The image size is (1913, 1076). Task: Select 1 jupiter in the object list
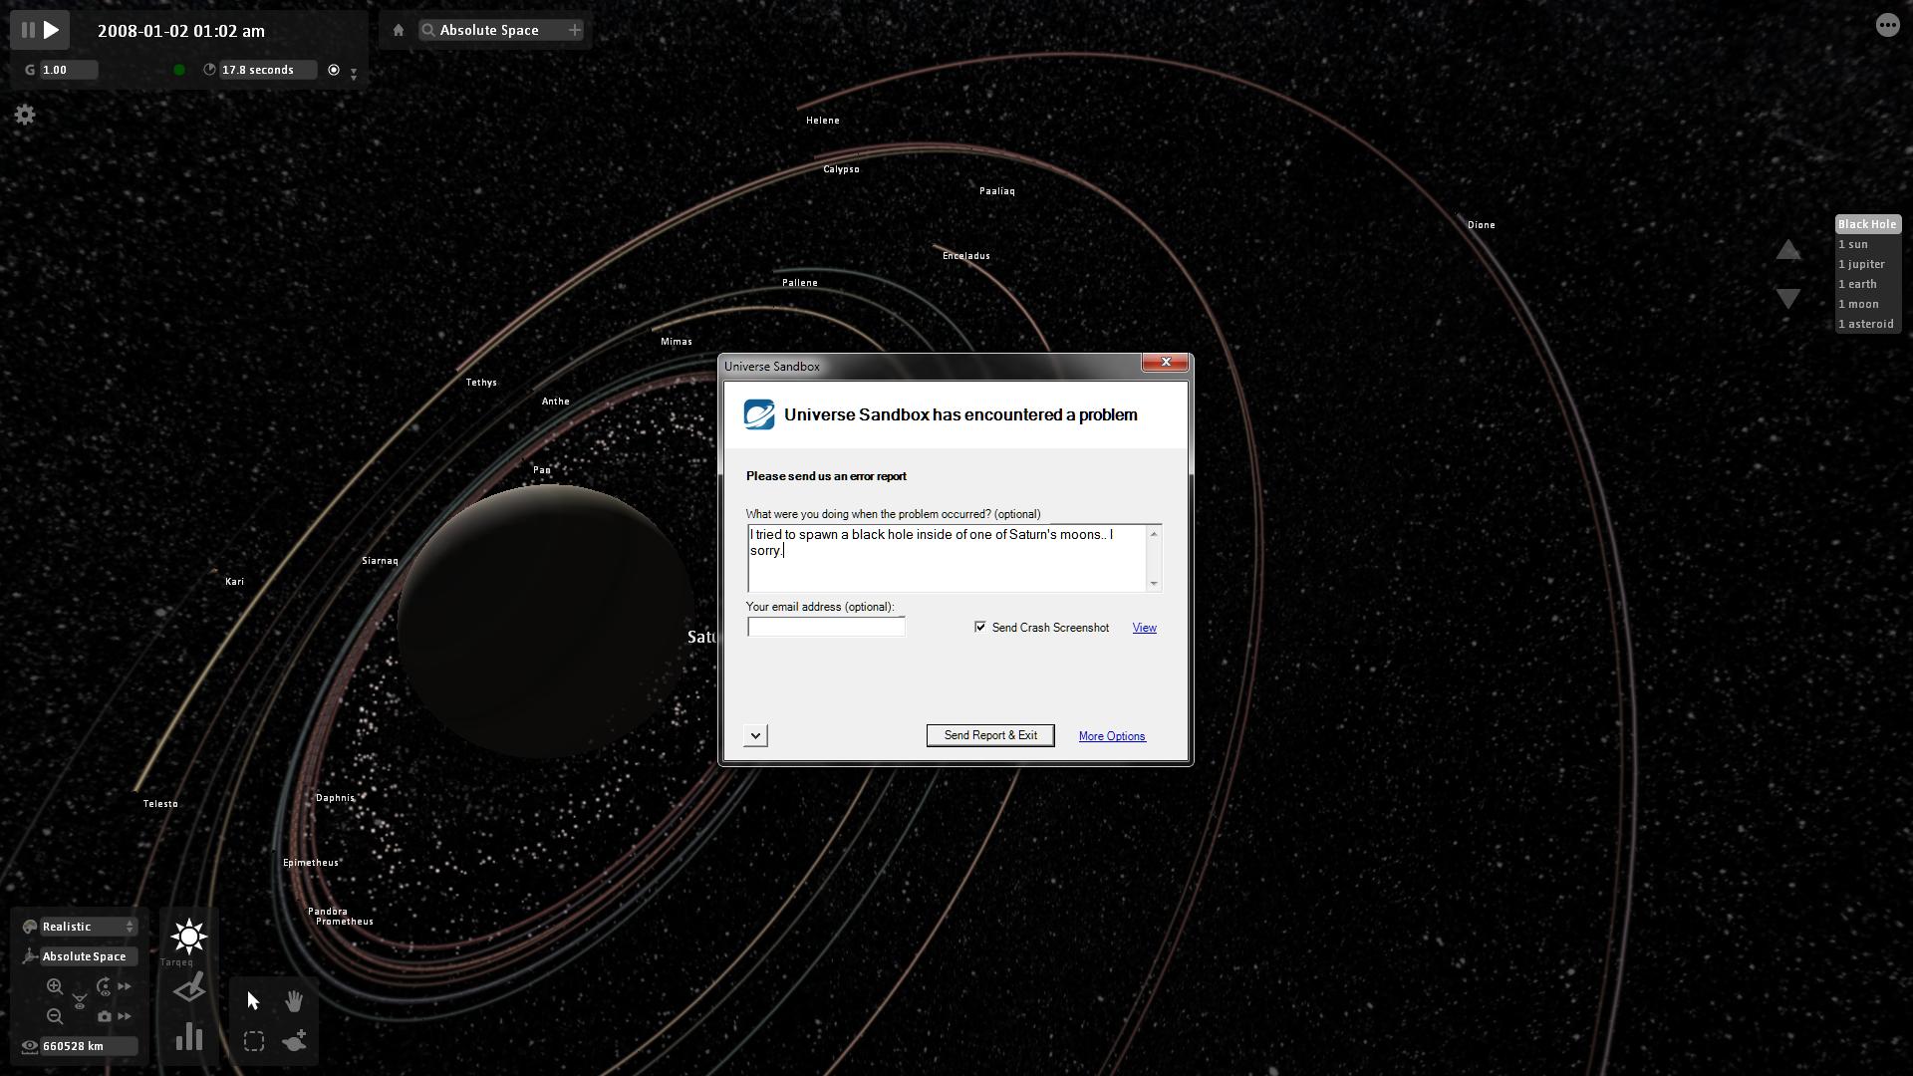[1861, 264]
